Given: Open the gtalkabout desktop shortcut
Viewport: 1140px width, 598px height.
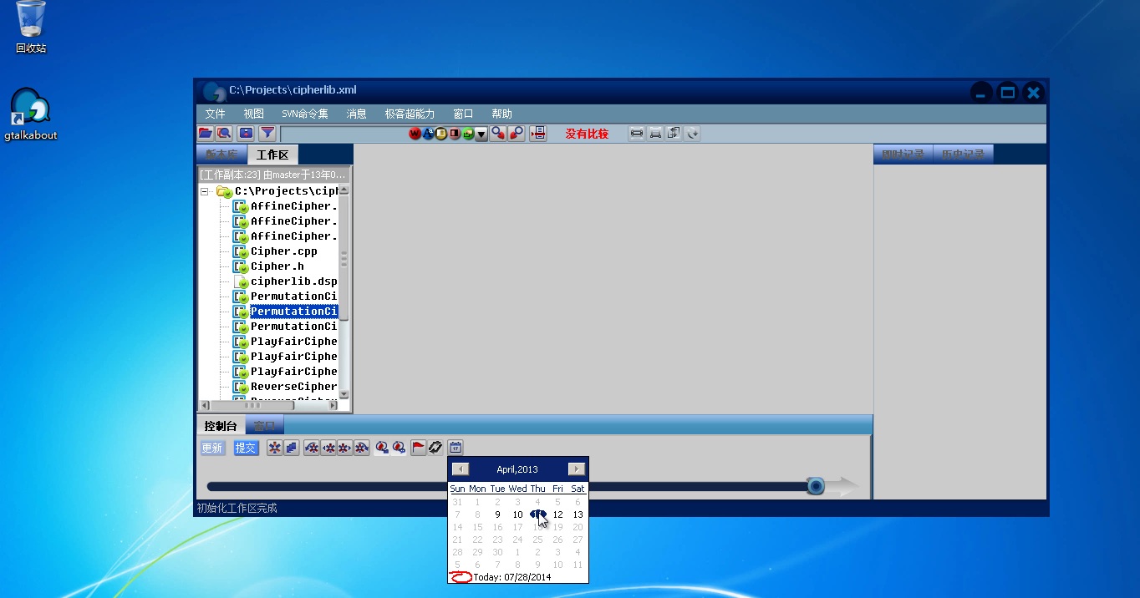Looking at the screenshot, I should click(31, 114).
